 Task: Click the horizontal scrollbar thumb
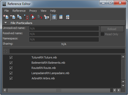click(59, 90)
